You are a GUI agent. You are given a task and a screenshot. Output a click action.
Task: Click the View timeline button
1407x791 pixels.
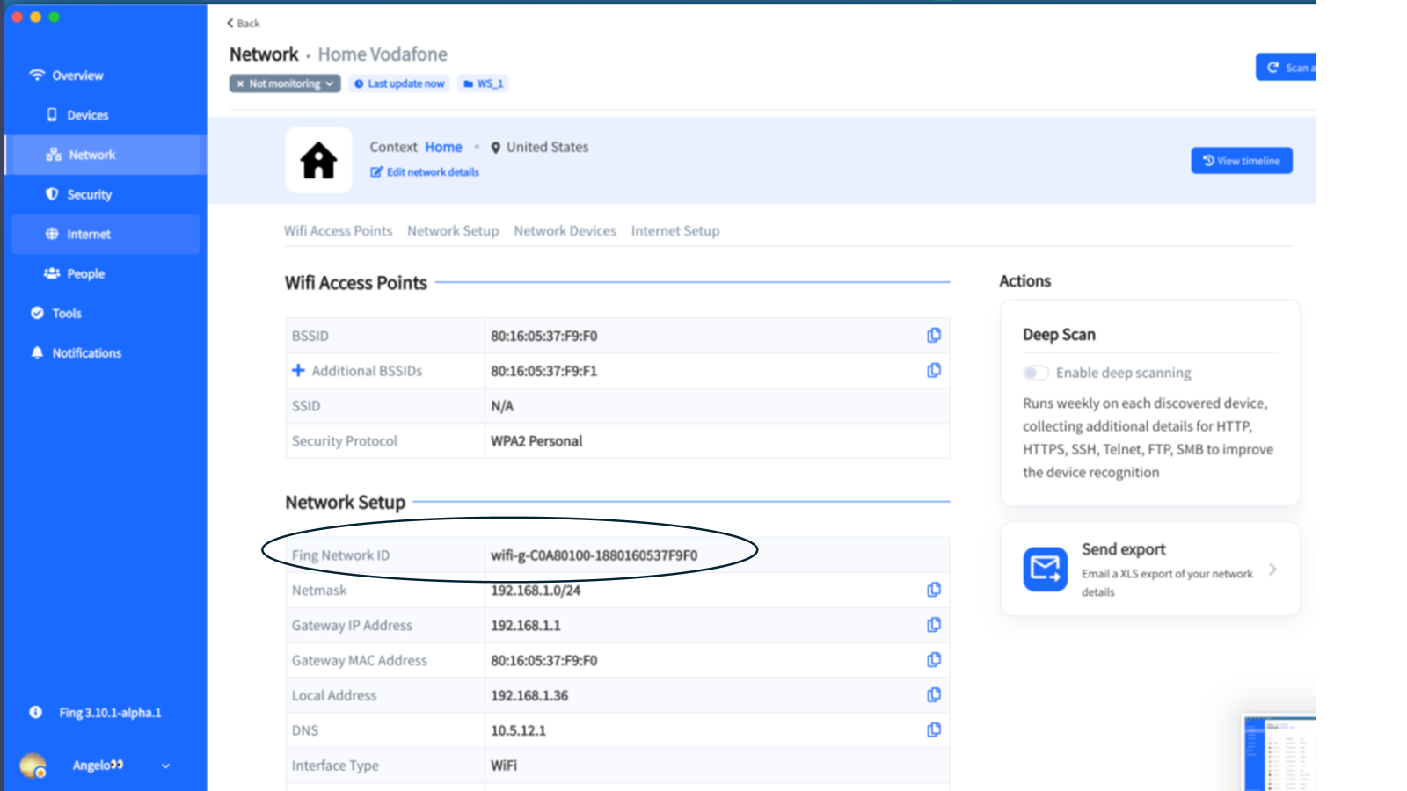(1241, 161)
